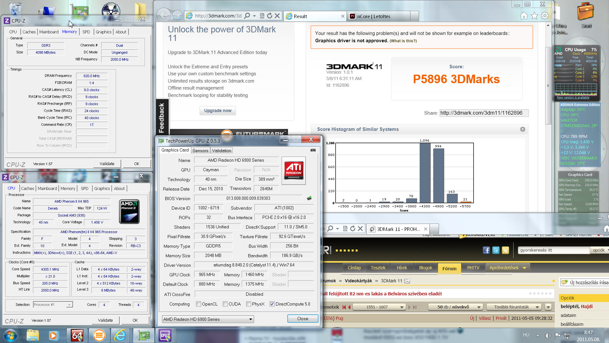Open the IE tools gear icon

(x=545, y=16)
